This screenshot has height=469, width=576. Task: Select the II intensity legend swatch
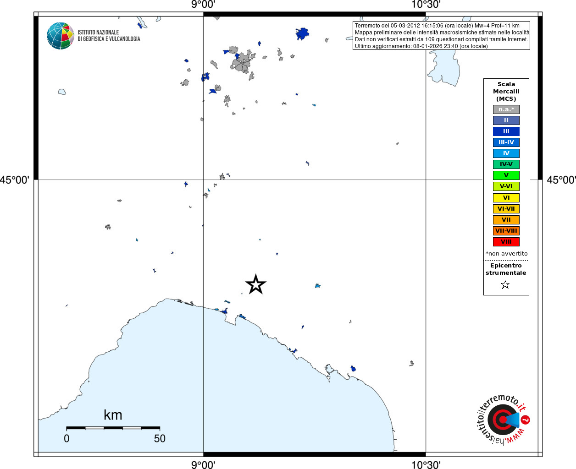[x=506, y=120]
